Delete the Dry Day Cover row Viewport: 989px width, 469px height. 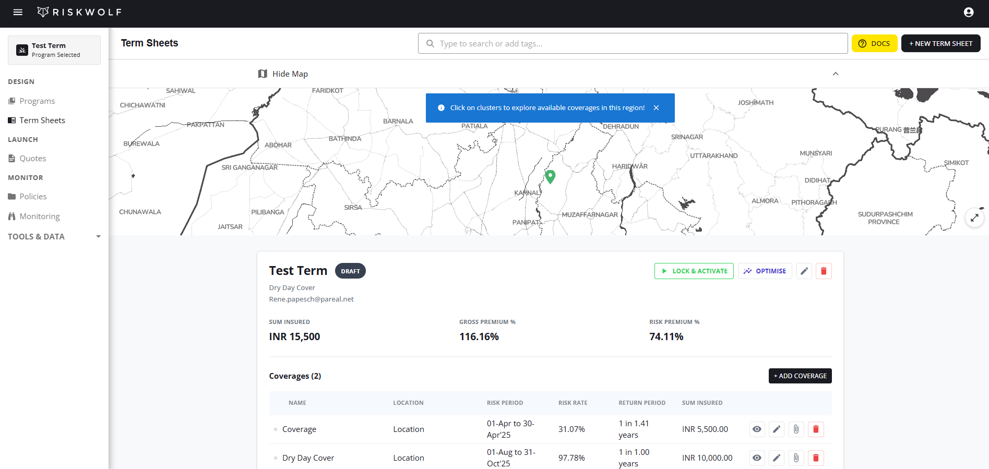point(816,458)
